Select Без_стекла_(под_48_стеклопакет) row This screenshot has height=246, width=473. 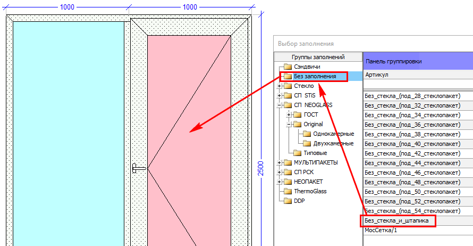coord(418,182)
